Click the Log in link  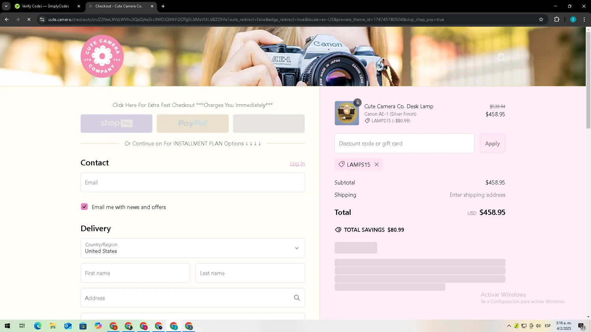click(x=297, y=164)
